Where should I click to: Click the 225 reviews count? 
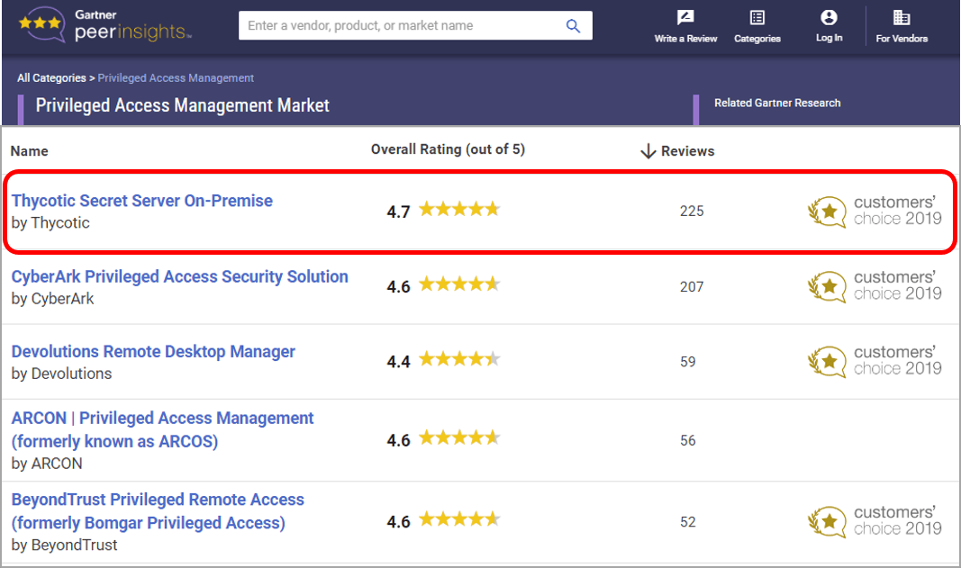[x=692, y=211]
